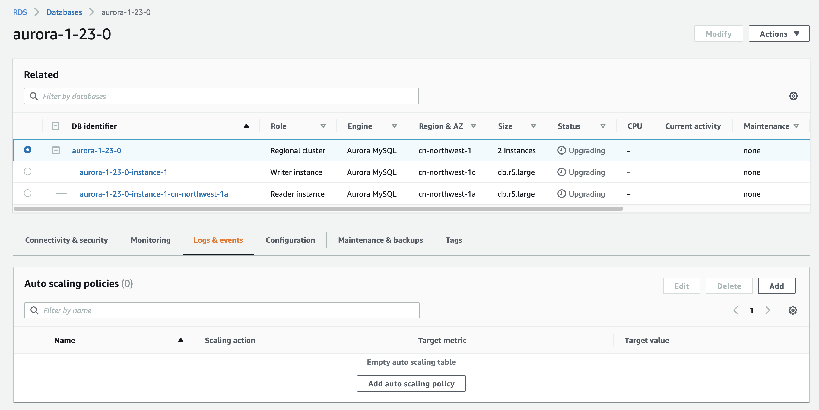Click Target value column header
The image size is (819, 410).
tap(647, 340)
